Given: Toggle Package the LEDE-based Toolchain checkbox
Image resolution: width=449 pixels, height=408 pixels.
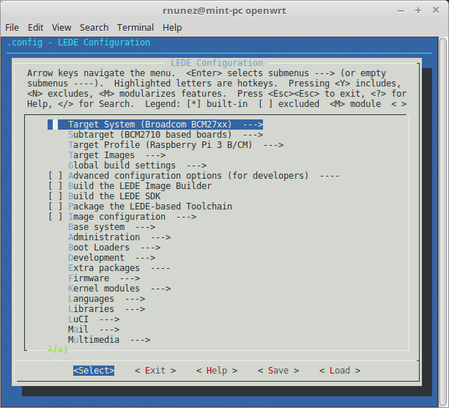Looking at the screenshot, I should tap(56, 207).
